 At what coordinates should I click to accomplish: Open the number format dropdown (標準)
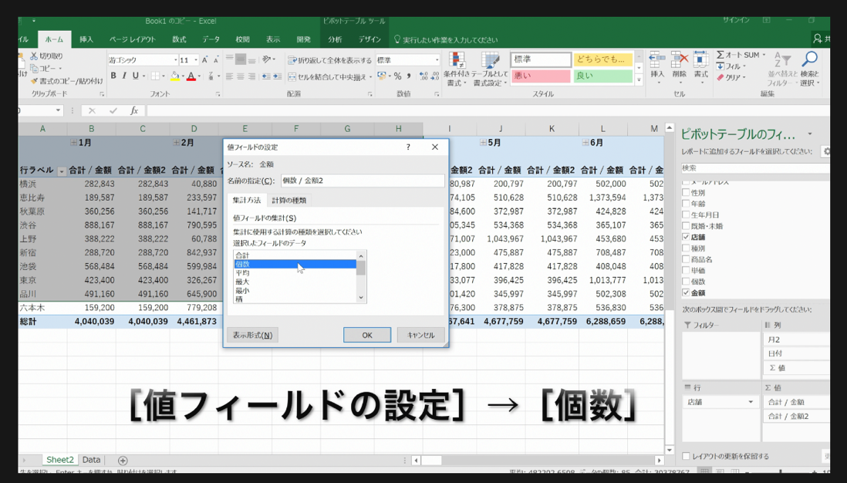437,60
